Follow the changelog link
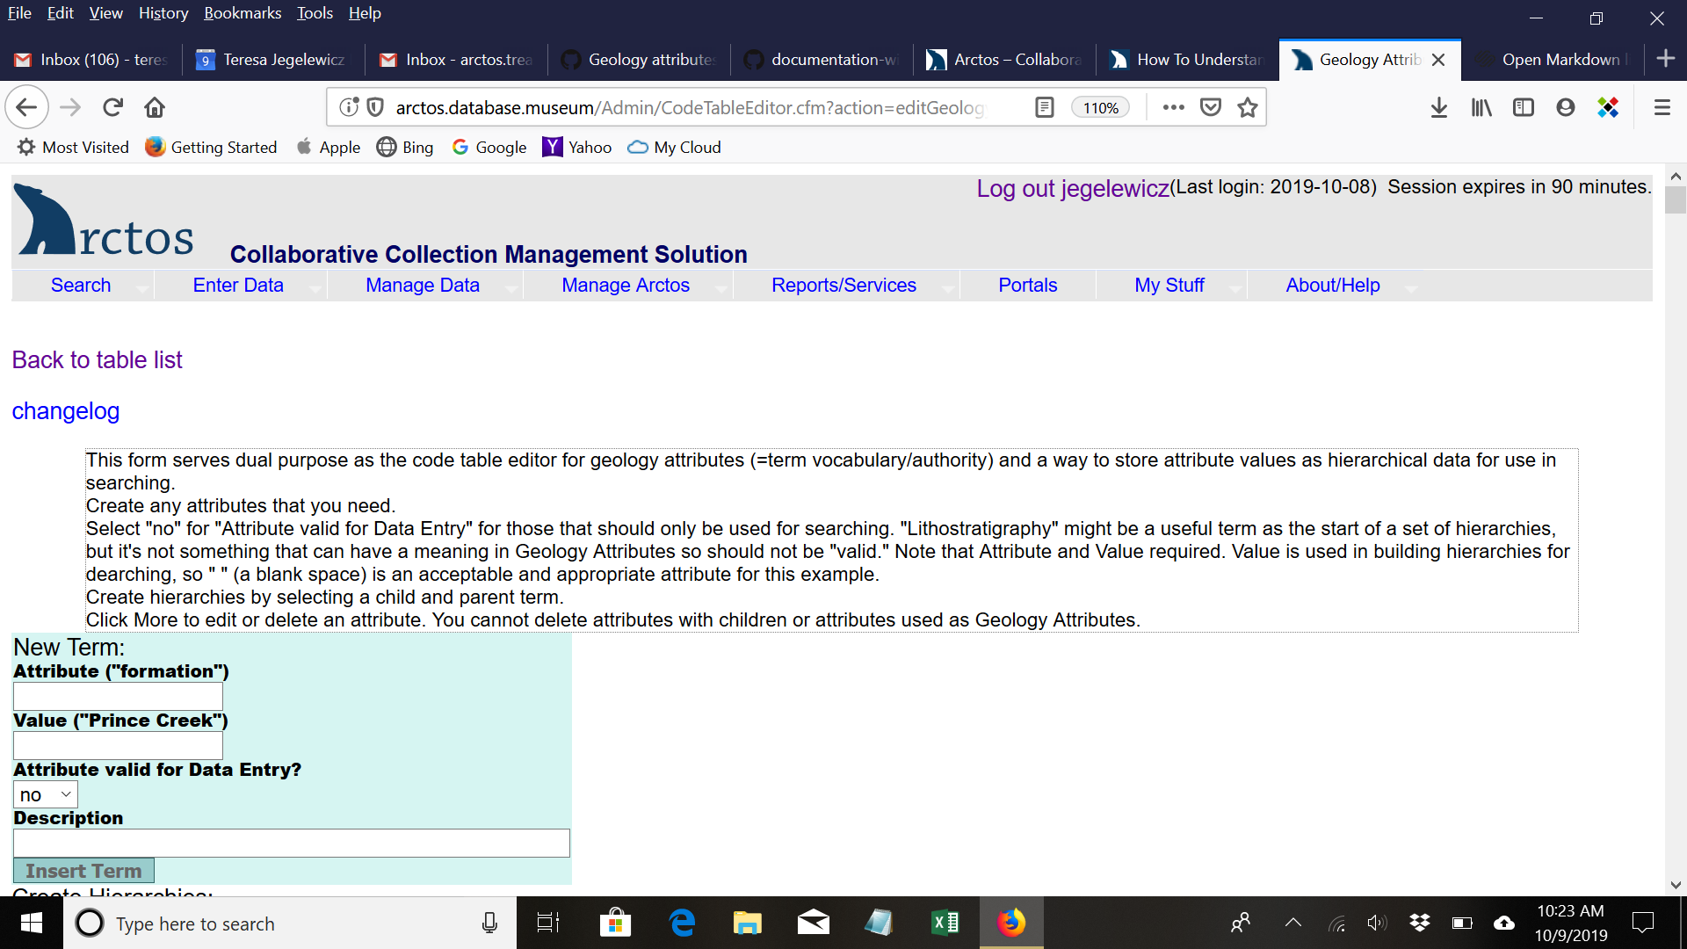The height and width of the screenshot is (949, 1687). (x=66, y=411)
